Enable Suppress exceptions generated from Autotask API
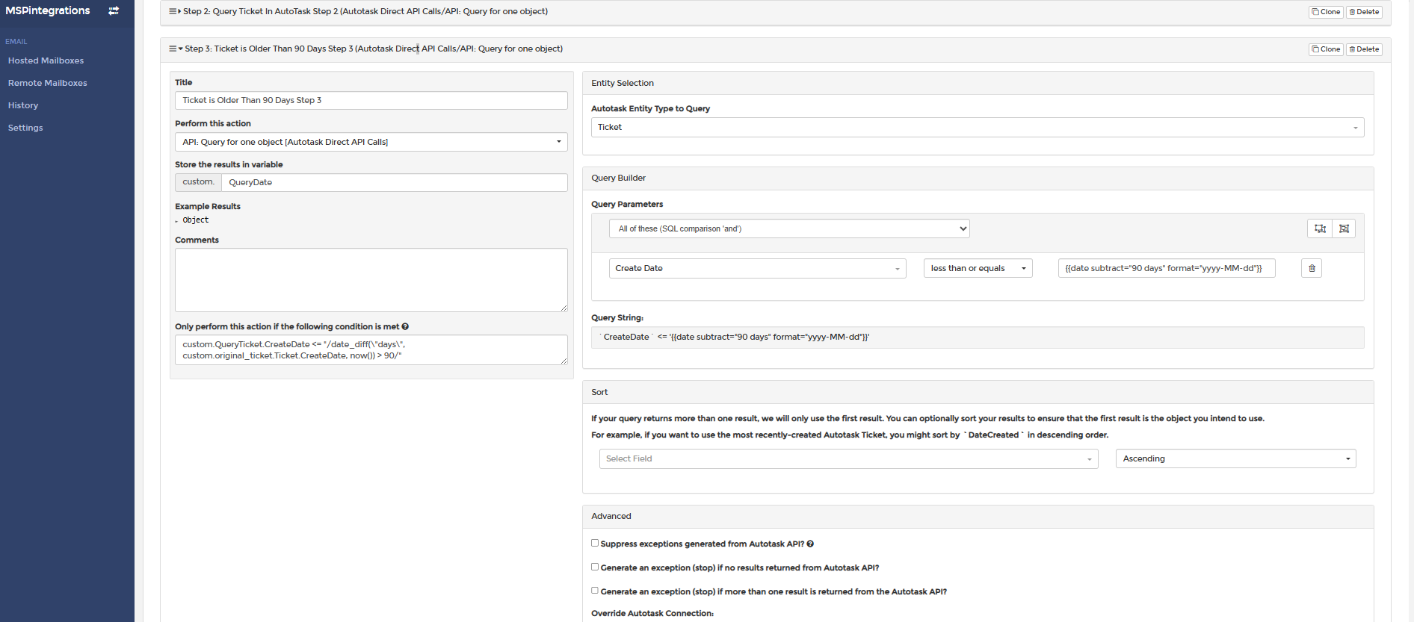Screen dimensions: 1414x622 pyautogui.click(x=595, y=543)
